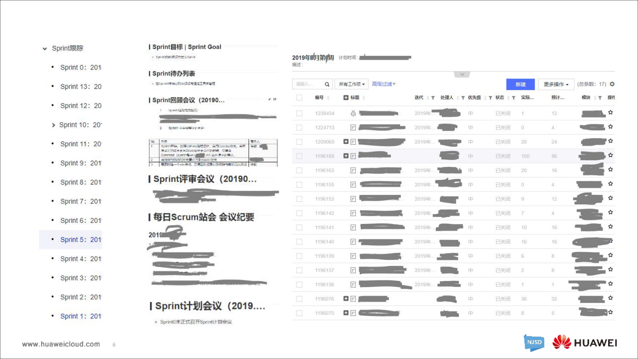Sort the 标题 column

[364, 98]
